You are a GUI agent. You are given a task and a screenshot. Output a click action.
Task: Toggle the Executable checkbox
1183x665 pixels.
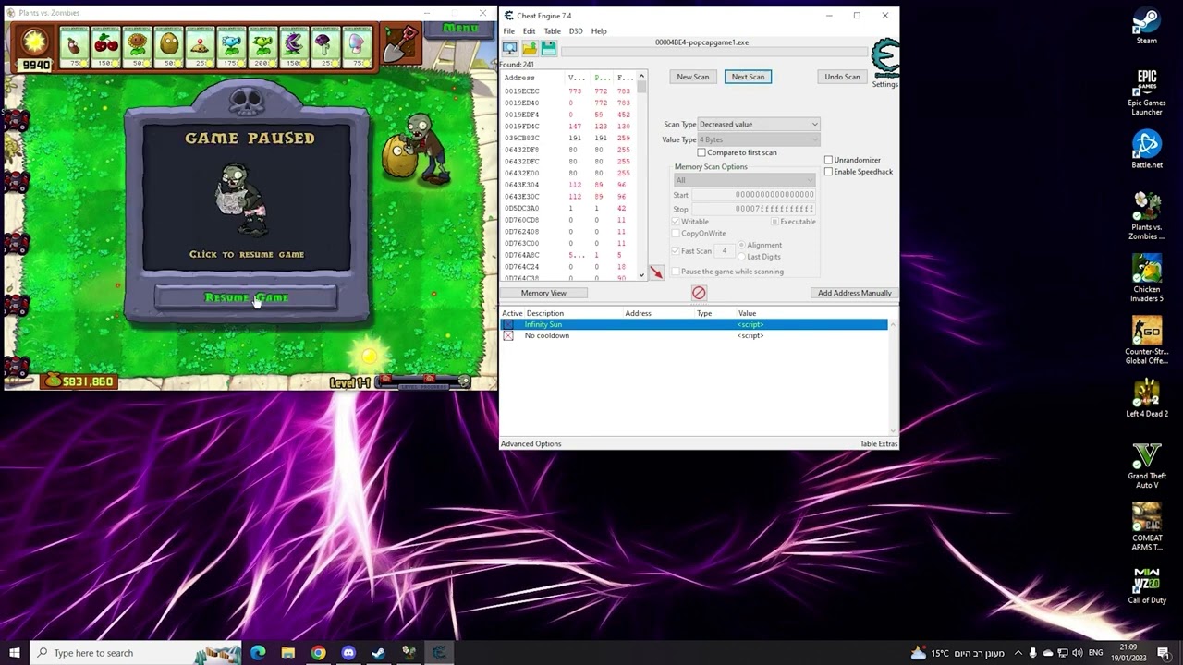point(774,222)
